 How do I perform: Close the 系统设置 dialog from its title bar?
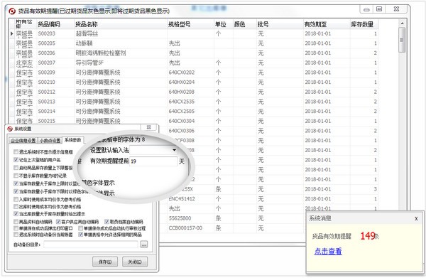point(149,127)
